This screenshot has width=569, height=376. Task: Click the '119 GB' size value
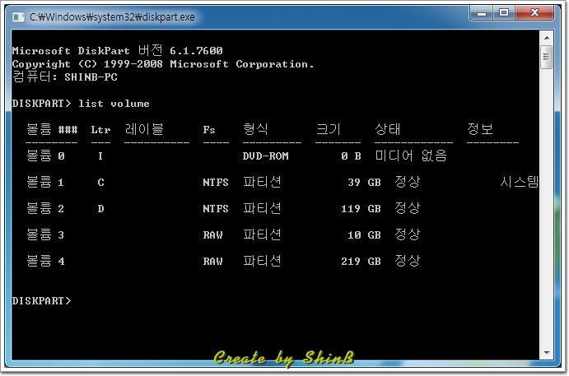point(361,209)
